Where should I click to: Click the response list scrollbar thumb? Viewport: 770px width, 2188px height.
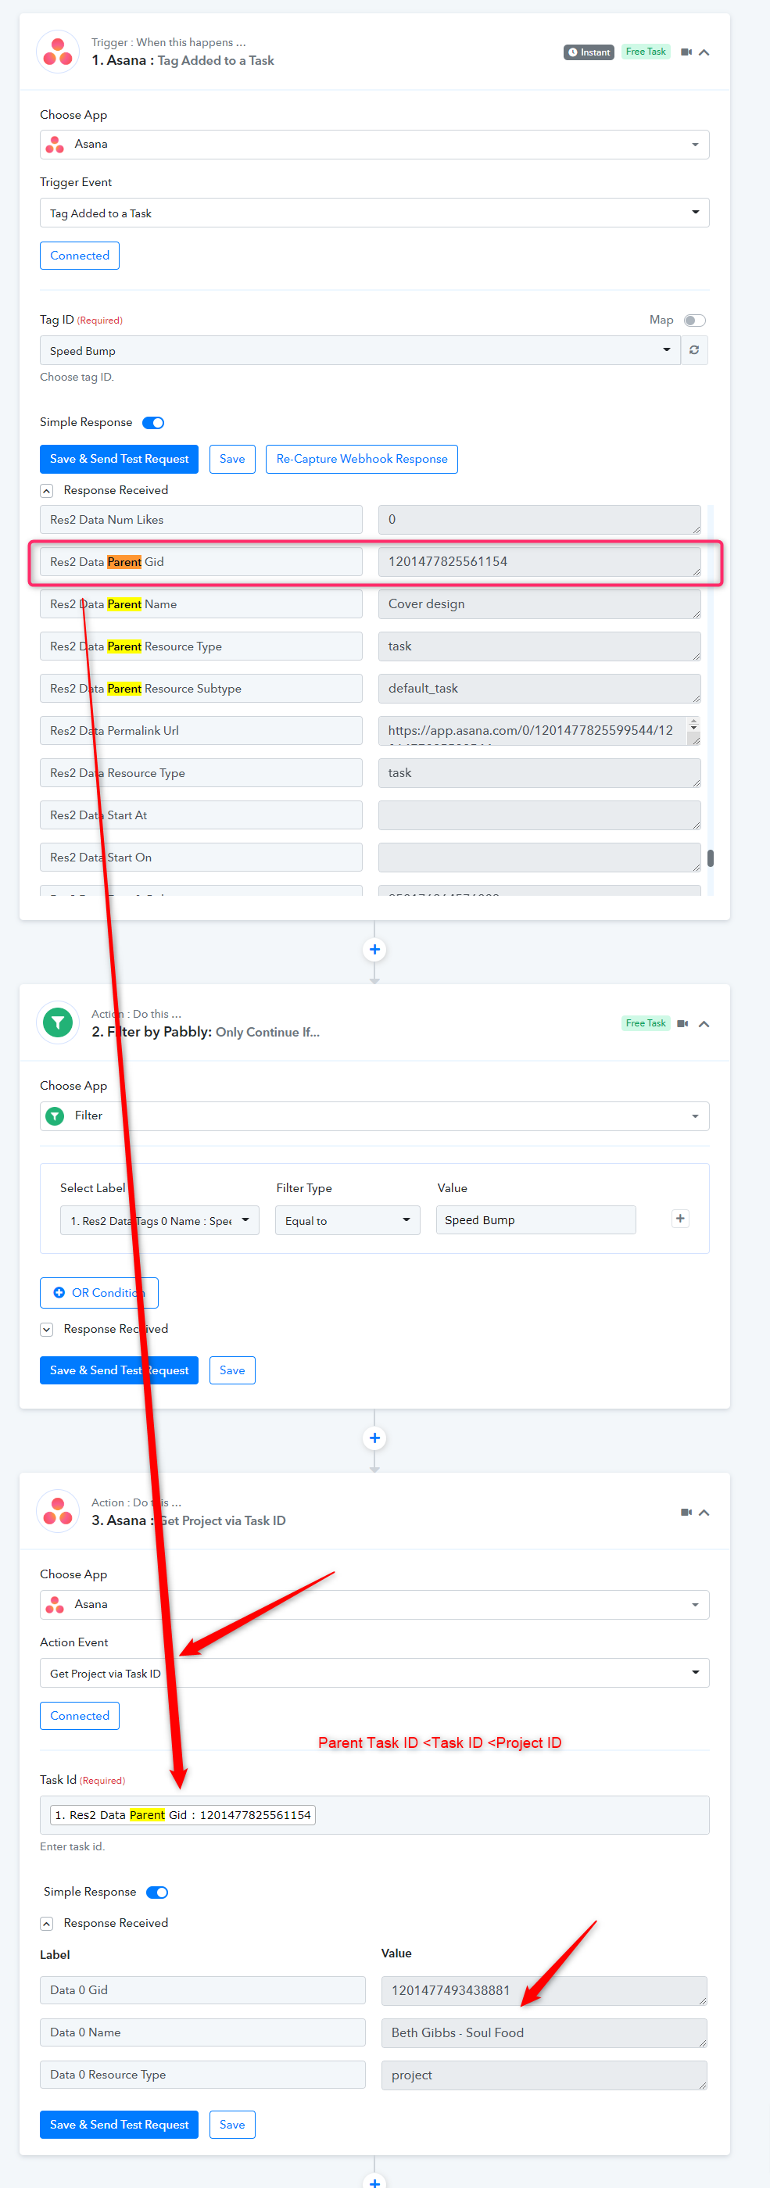point(711,858)
